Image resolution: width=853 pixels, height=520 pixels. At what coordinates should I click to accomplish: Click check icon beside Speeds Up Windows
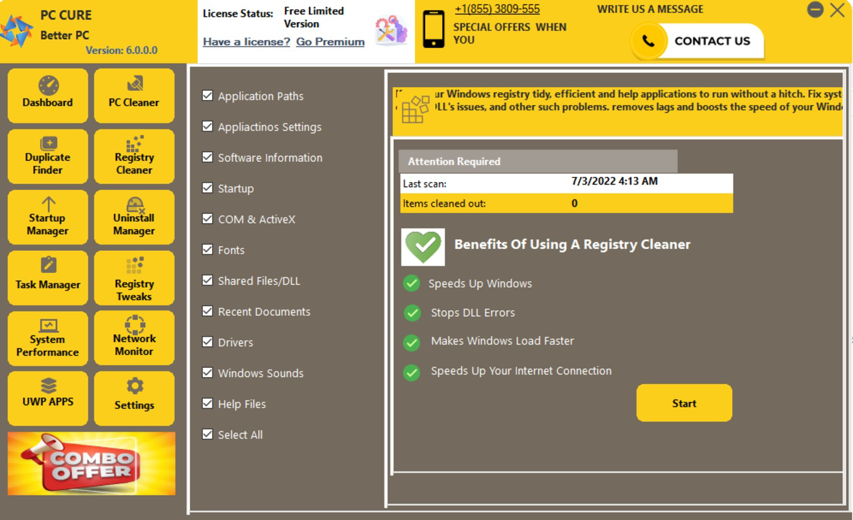point(411,283)
